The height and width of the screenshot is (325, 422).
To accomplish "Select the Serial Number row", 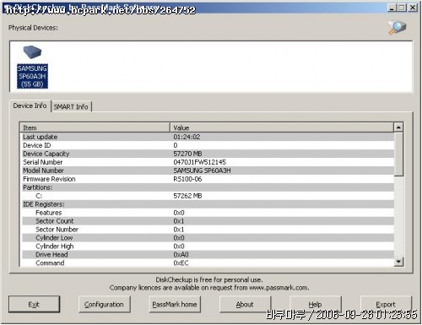I will tap(208, 162).
